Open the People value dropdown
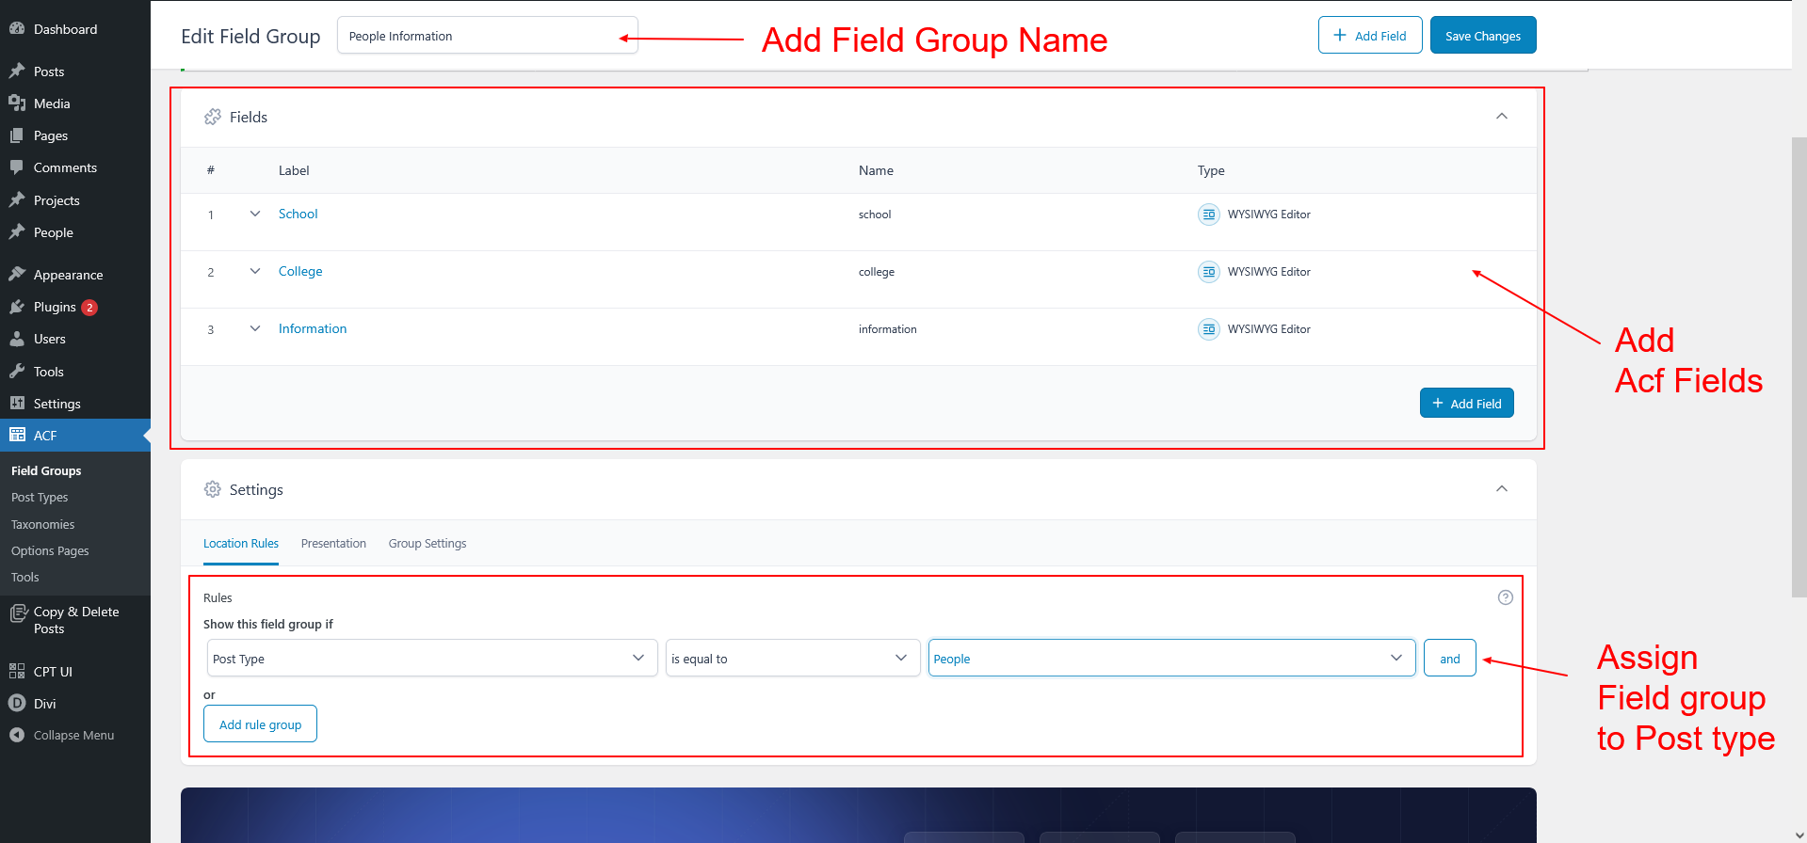This screenshot has height=843, width=1807. (1172, 658)
